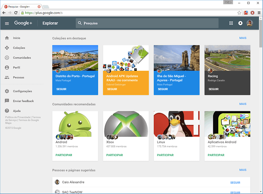Follow Caio Alexandre
This screenshot has height=194, width=263.
click(235, 183)
